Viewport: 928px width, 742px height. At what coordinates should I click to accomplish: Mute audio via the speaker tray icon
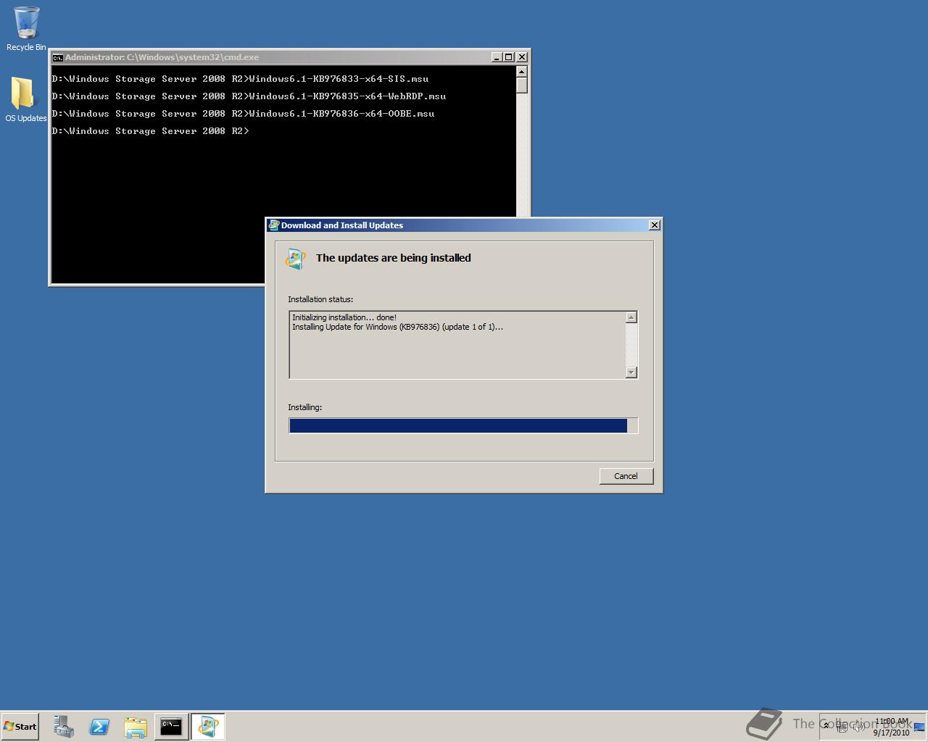tap(859, 727)
